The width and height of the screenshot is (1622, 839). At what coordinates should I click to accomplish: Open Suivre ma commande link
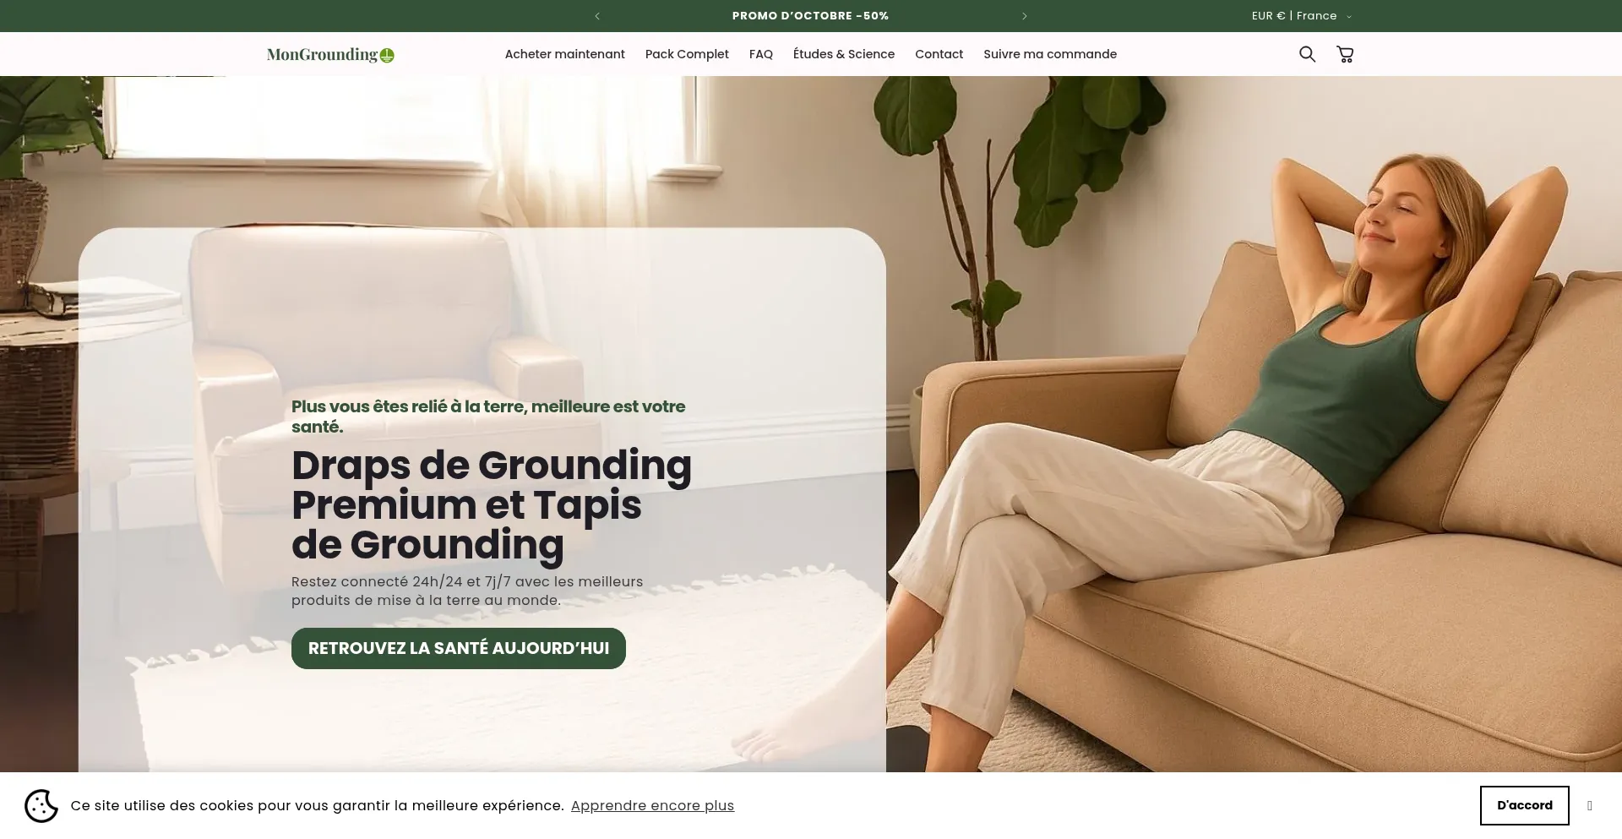coord(1050,54)
